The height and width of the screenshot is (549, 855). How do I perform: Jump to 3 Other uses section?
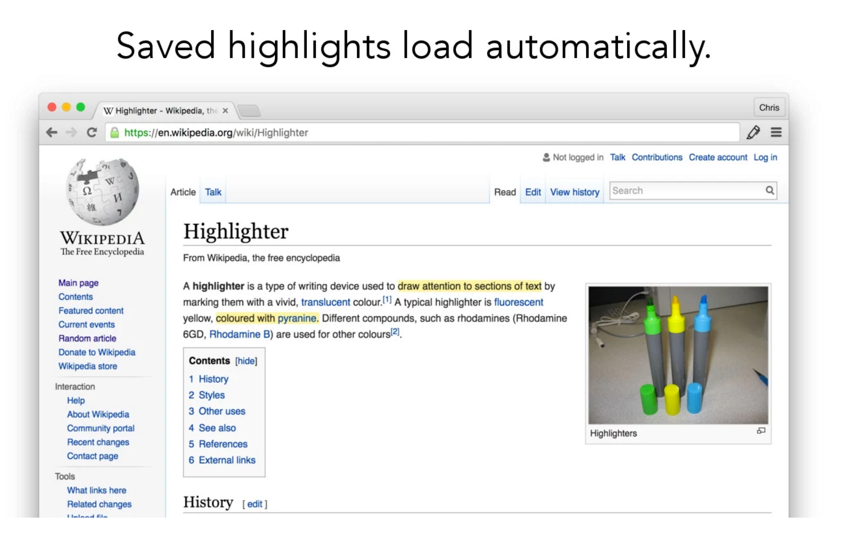217,411
